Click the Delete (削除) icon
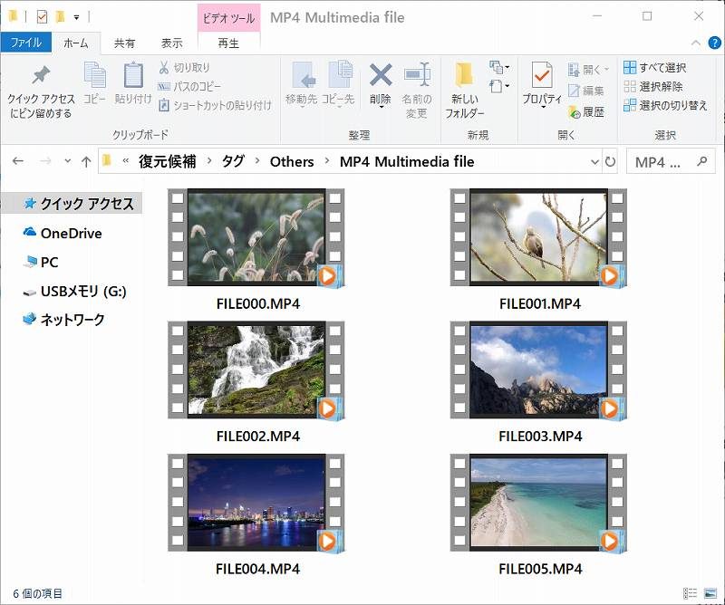725x605 pixels. 381,77
